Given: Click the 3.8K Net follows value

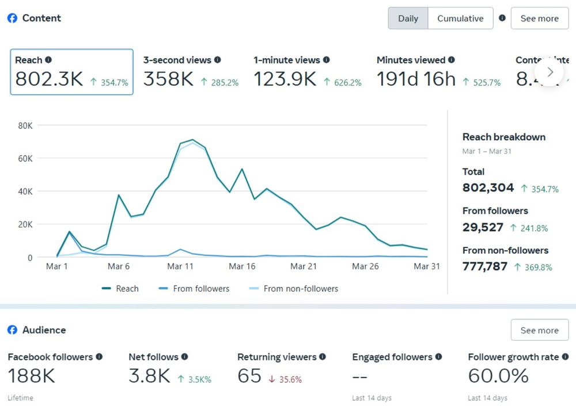Looking at the screenshot, I should [x=150, y=376].
